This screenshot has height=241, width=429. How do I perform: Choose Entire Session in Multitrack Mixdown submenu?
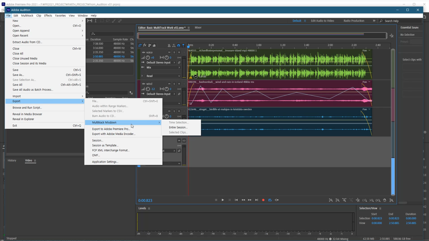pyautogui.click(x=178, y=127)
